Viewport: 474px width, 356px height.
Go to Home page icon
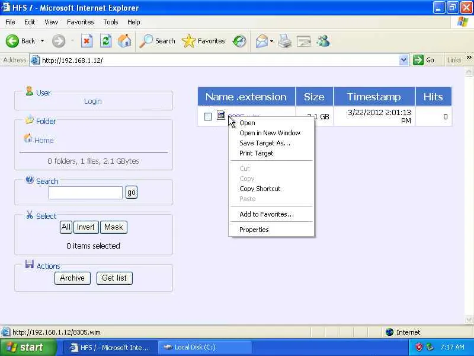tap(124, 41)
